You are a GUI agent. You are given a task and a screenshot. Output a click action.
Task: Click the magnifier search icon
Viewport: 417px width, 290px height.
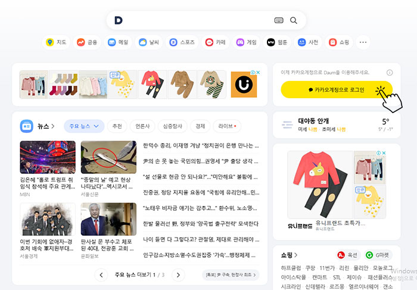293,20
